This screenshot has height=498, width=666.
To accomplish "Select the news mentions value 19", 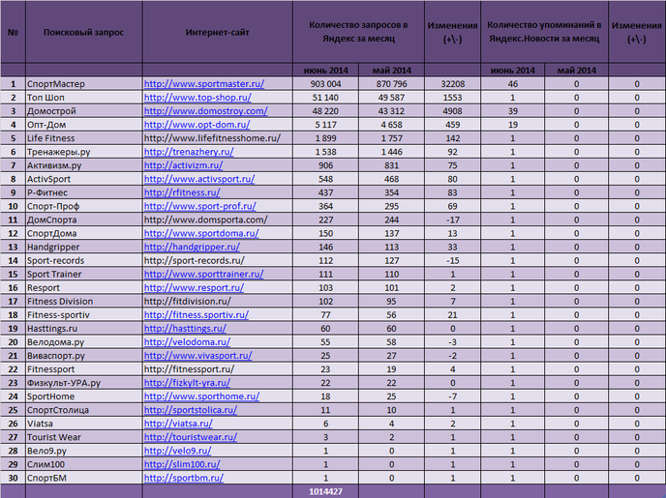I will coord(513,125).
